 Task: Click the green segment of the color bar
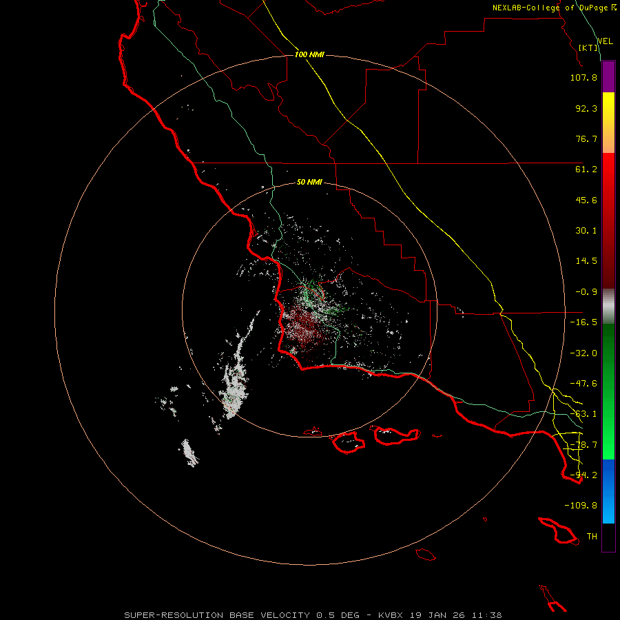pos(608,391)
